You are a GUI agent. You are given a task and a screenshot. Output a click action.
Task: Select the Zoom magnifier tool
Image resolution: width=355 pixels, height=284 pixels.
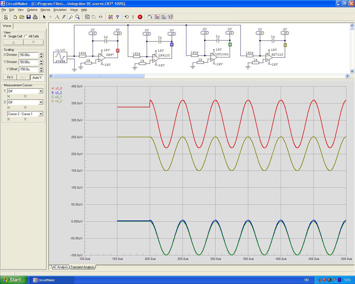[x=78, y=17]
